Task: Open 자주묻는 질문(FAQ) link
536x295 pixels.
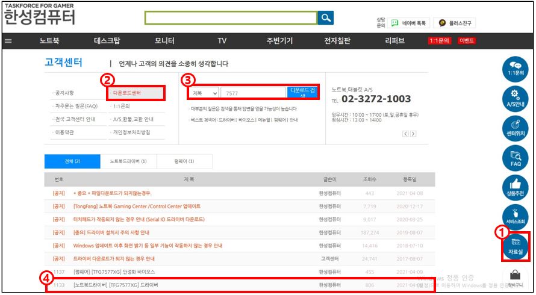Action: tap(76, 107)
